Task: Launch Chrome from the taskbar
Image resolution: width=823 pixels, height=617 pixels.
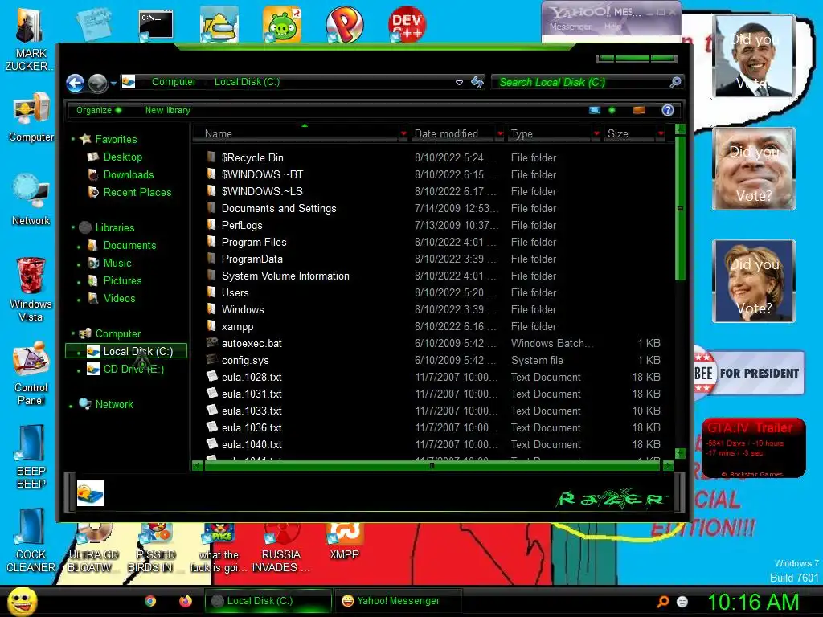Action: click(150, 601)
